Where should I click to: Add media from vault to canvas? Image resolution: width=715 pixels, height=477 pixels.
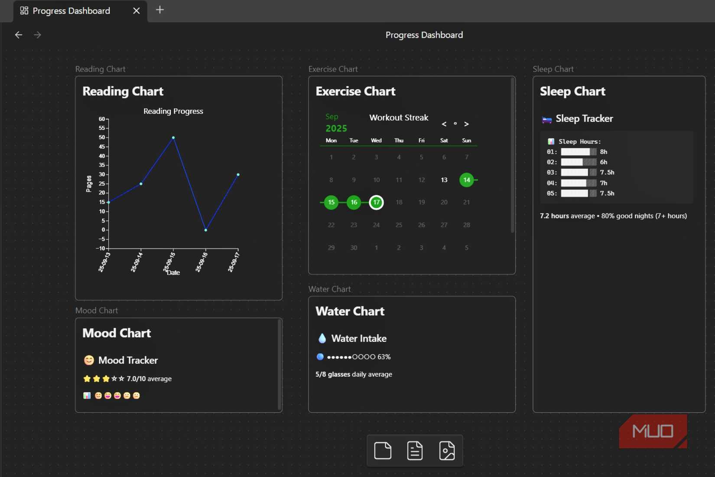point(447,451)
